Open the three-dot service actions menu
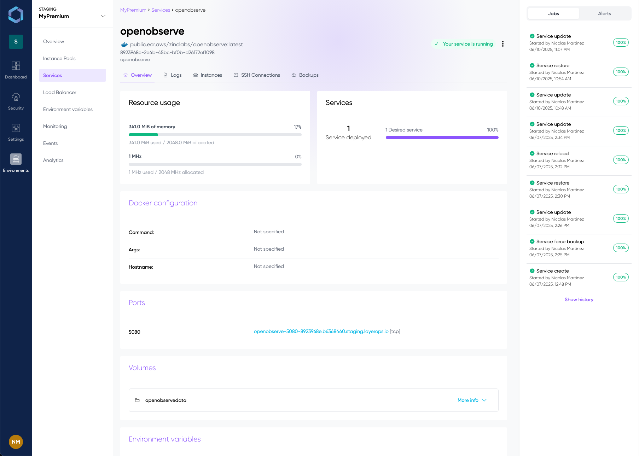This screenshot has height=456, width=639. [503, 44]
